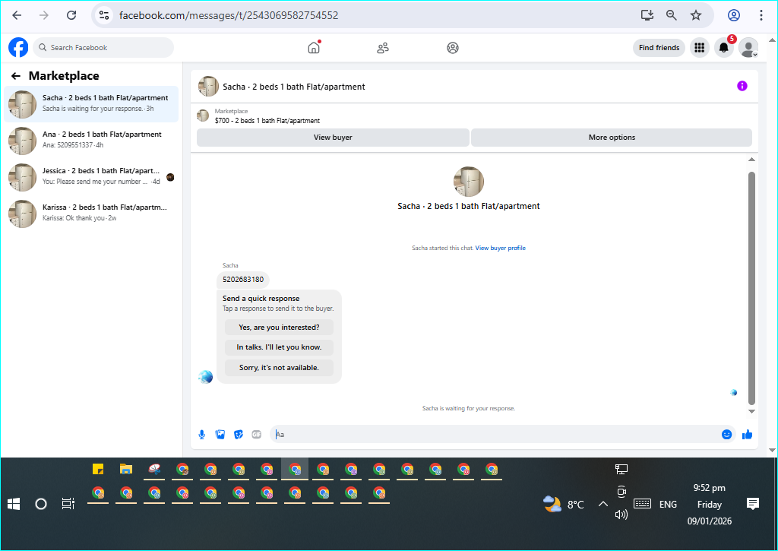This screenshot has width=778, height=551.
Task: Click the voice clip microphone icon
Action: [202, 435]
